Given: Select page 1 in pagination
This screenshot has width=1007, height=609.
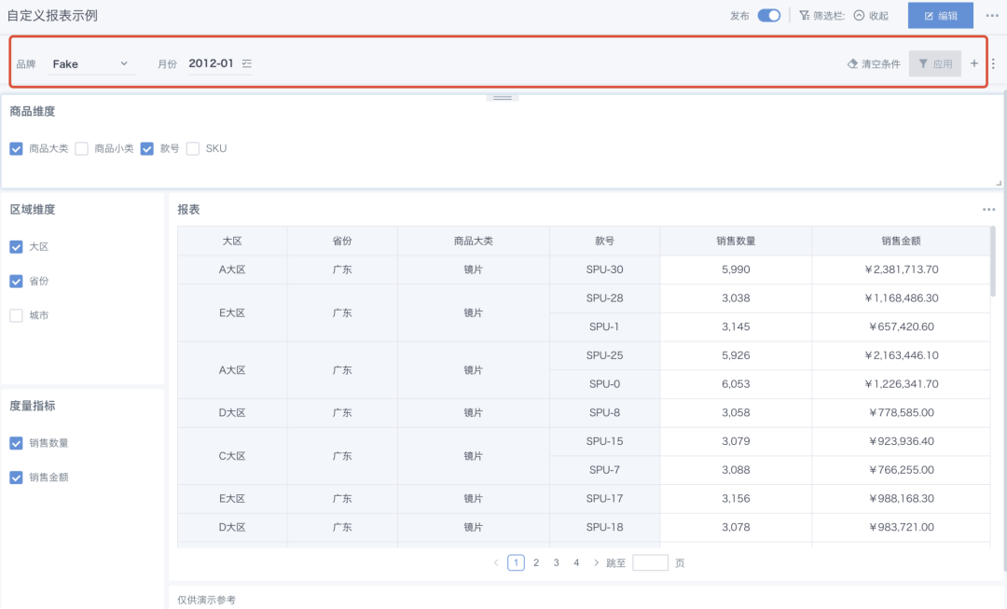Looking at the screenshot, I should (x=516, y=562).
